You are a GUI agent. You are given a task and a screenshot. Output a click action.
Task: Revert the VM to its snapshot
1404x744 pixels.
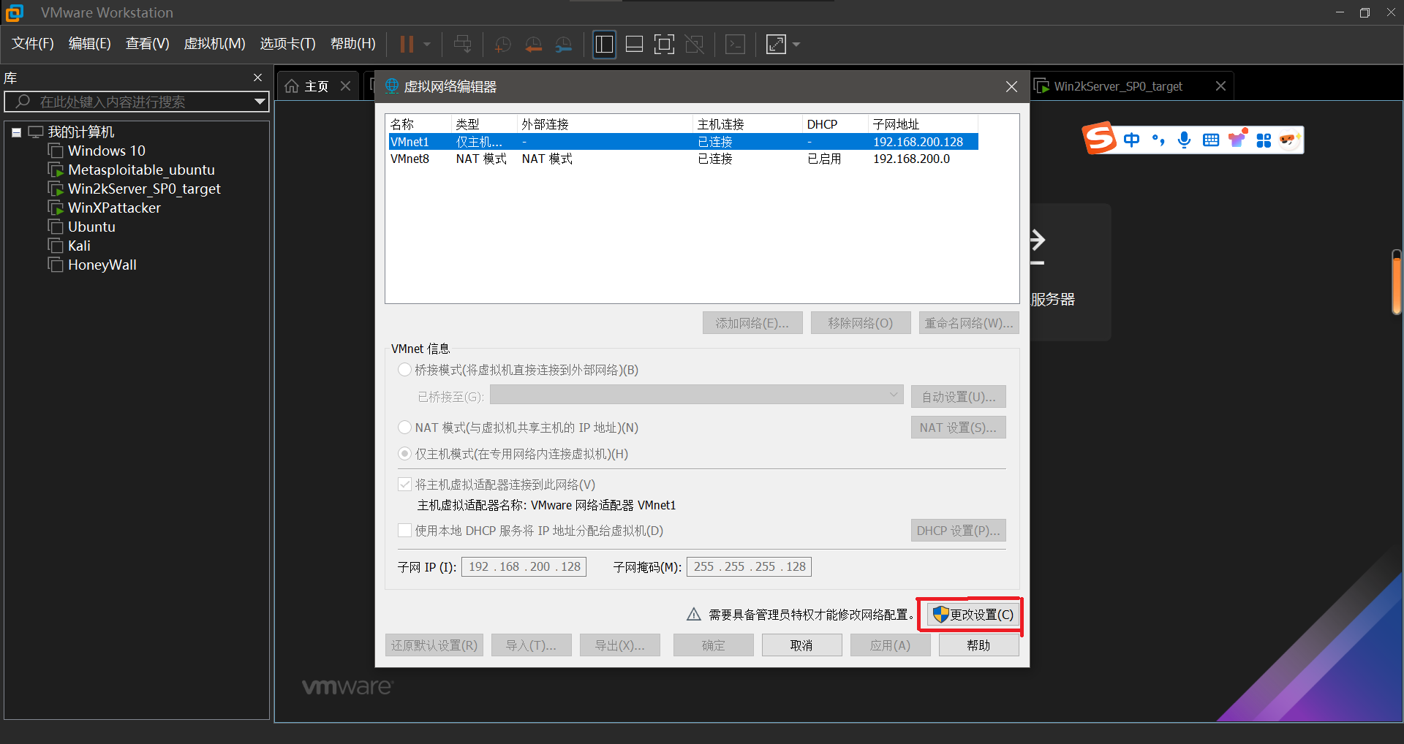click(x=533, y=44)
